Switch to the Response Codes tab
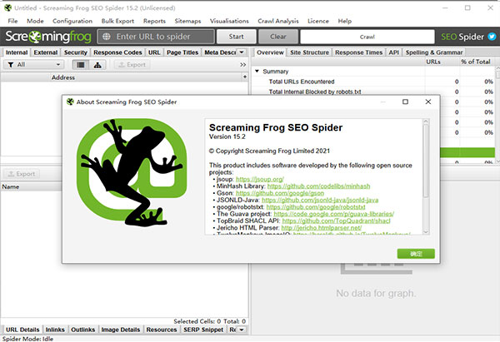This screenshot has height=342, width=500. (117, 52)
